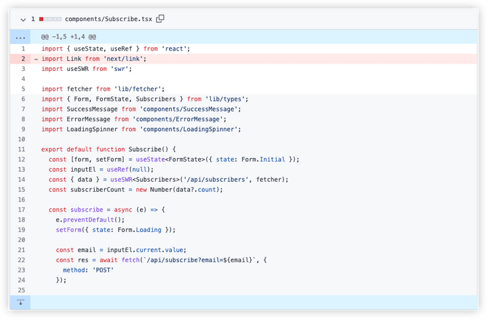Select deleted line number 2
Screen dimensions: 487x319
[x=23, y=59]
